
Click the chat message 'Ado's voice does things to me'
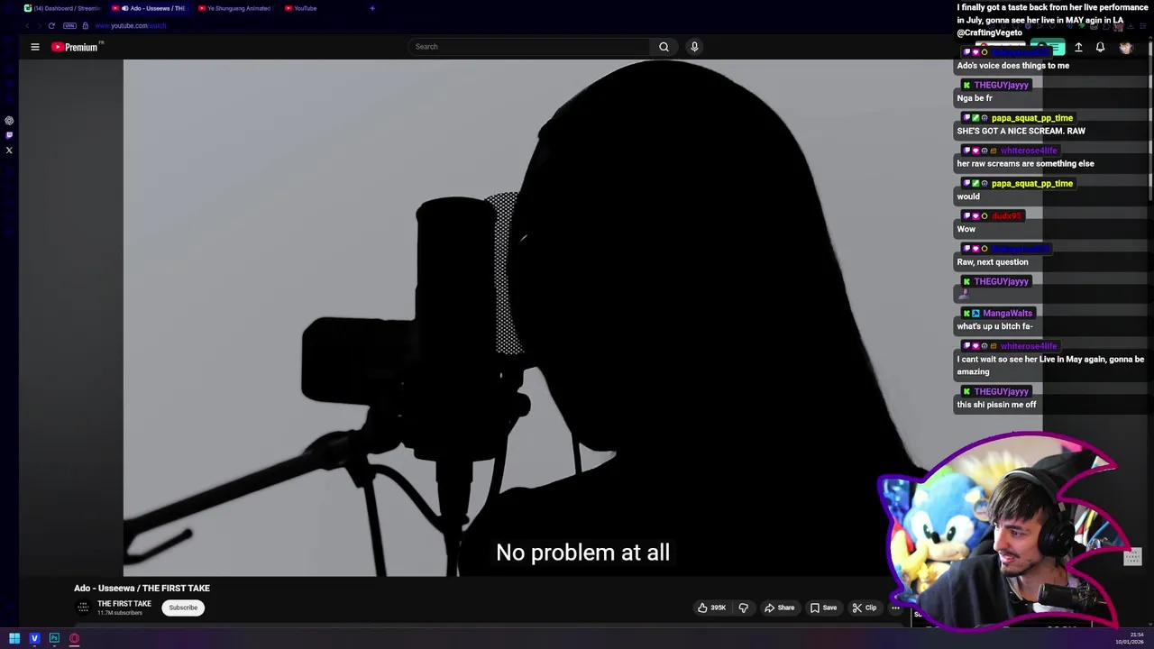1012,66
